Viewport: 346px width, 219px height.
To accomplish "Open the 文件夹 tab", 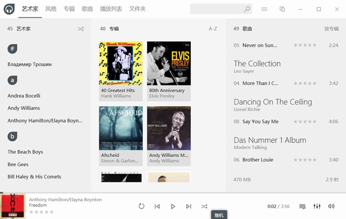I will pos(137,9).
